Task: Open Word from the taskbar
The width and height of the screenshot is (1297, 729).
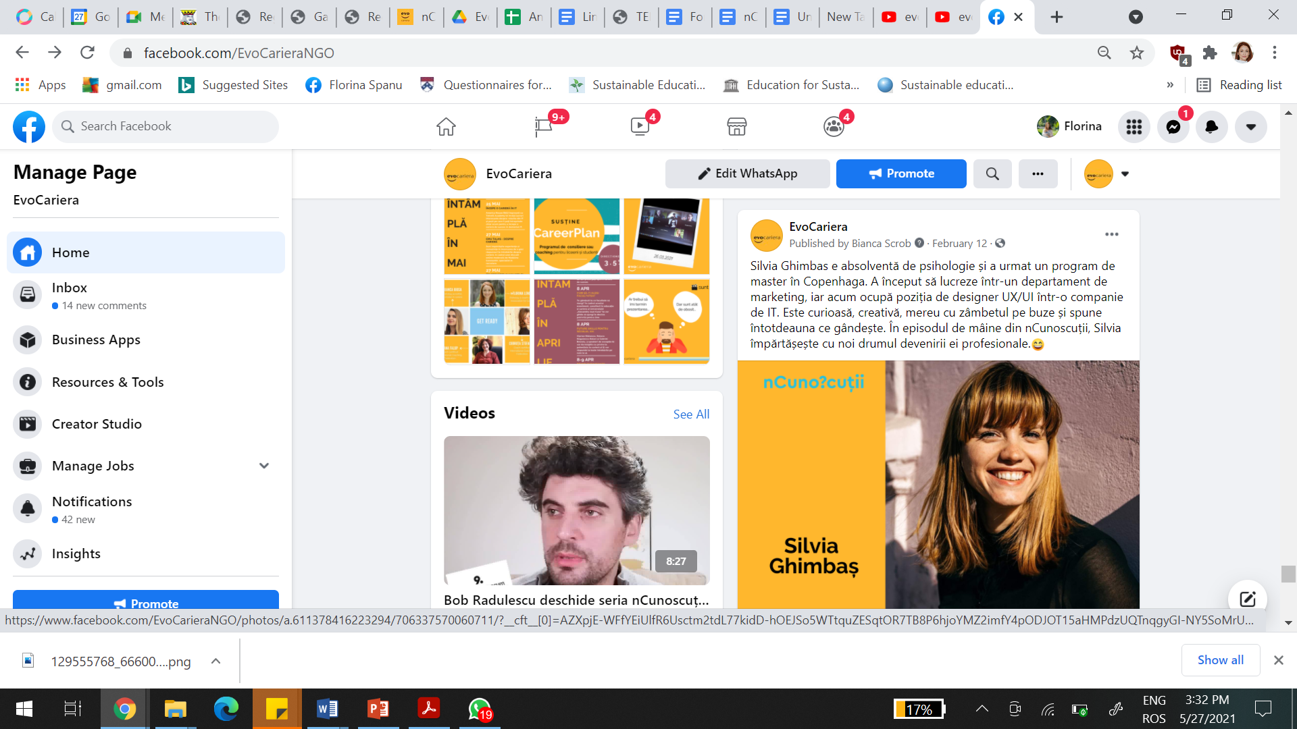Action: [x=328, y=709]
